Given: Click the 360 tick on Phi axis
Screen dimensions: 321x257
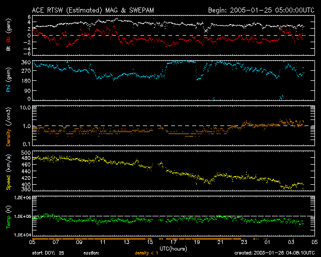Looking at the screenshot, I should [x=26, y=62].
